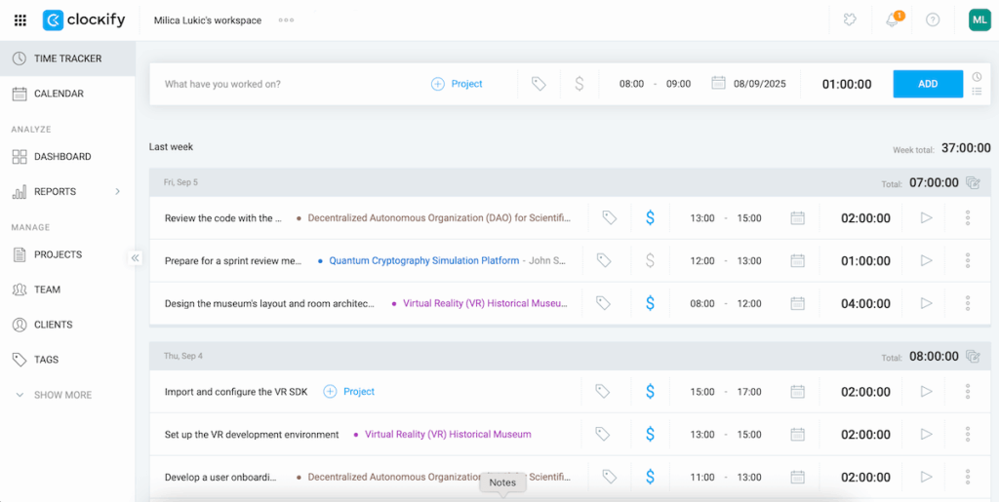Open calendar for VR SDK entry
The image size is (999, 502).
797,391
